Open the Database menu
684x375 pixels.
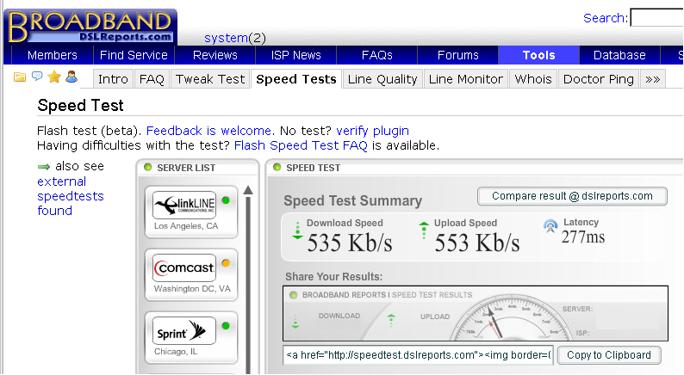tap(619, 55)
